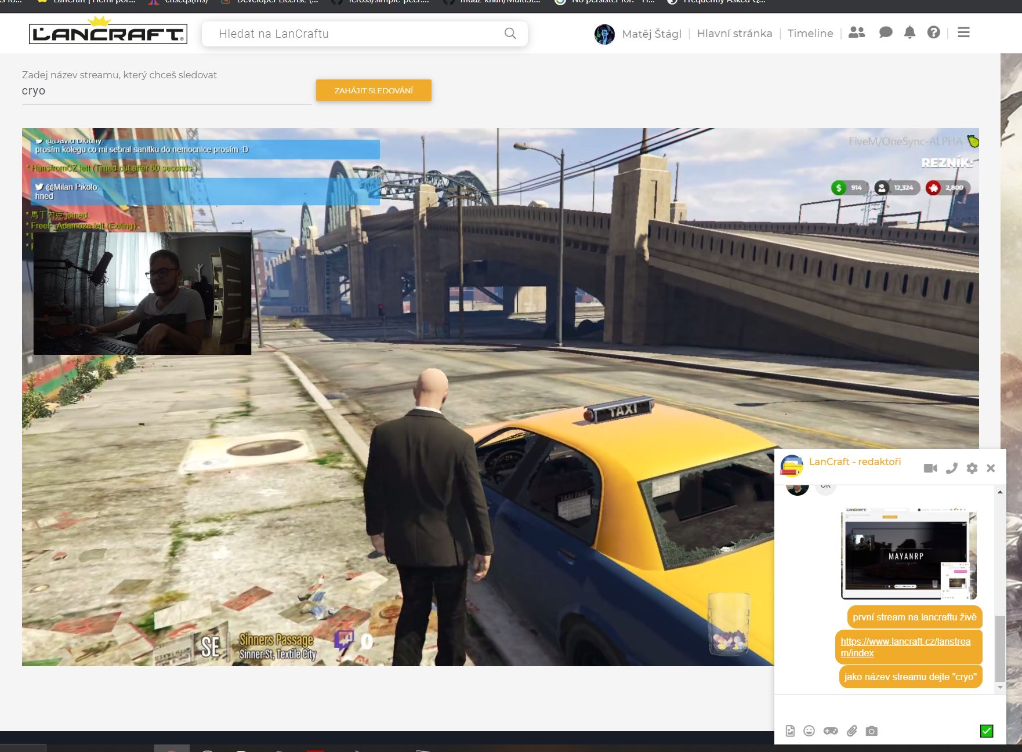This screenshot has height=752, width=1022.
Task: Click Matěj Štágl profile name
Action: pyautogui.click(x=651, y=34)
